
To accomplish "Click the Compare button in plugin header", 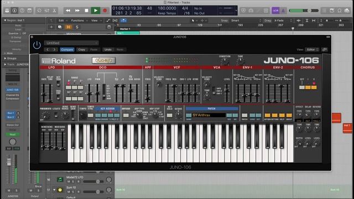I will [67, 50].
